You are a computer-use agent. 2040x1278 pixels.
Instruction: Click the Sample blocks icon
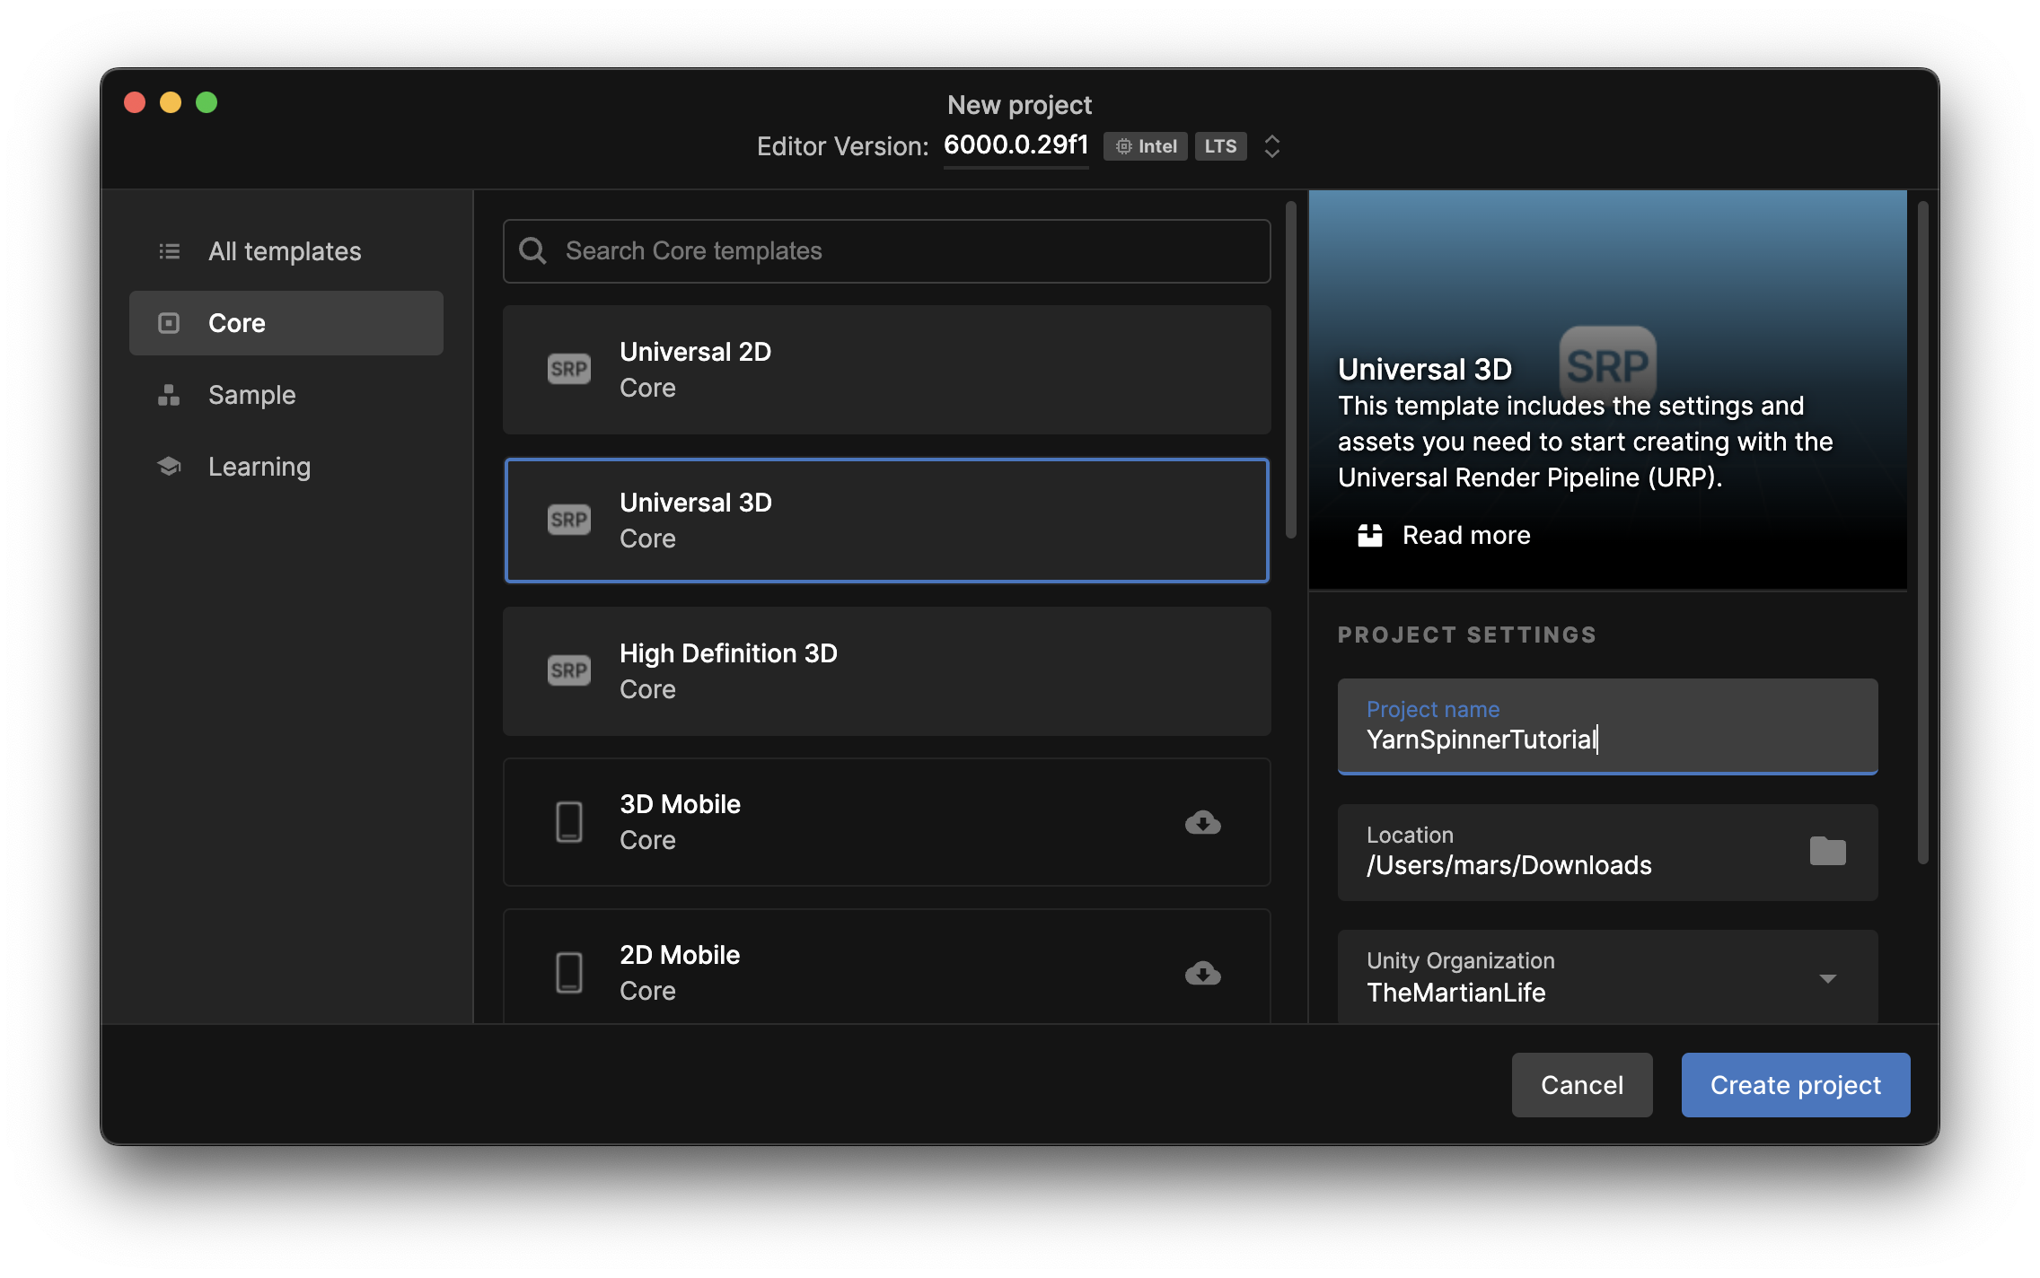(x=169, y=395)
